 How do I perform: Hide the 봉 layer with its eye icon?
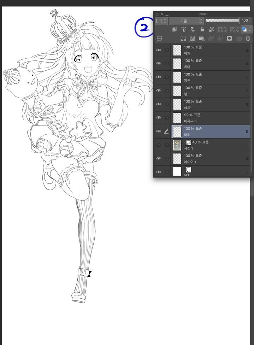pos(159,90)
